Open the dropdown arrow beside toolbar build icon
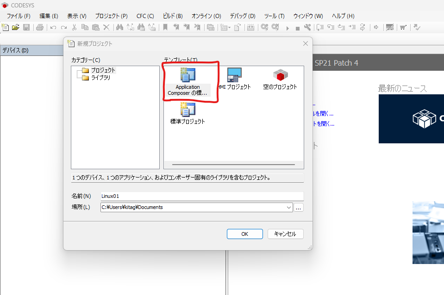444x295 pixels. point(229,28)
